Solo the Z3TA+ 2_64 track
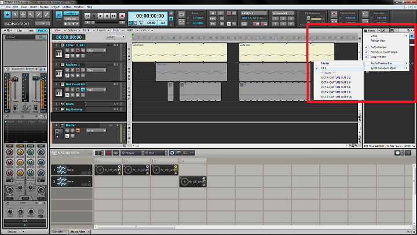417x235 pixels. coord(72,50)
